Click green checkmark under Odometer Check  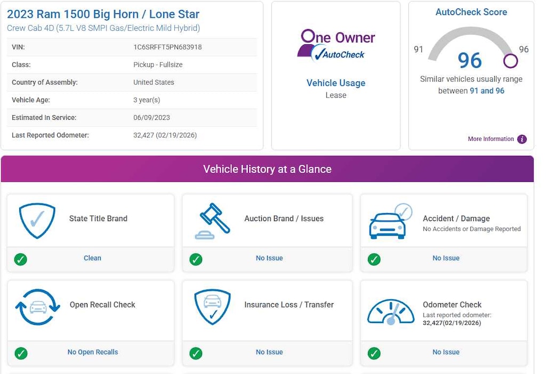(374, 353)
